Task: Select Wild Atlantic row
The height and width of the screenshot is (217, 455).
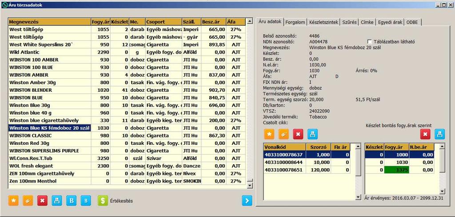Action: tap(127, 52)
